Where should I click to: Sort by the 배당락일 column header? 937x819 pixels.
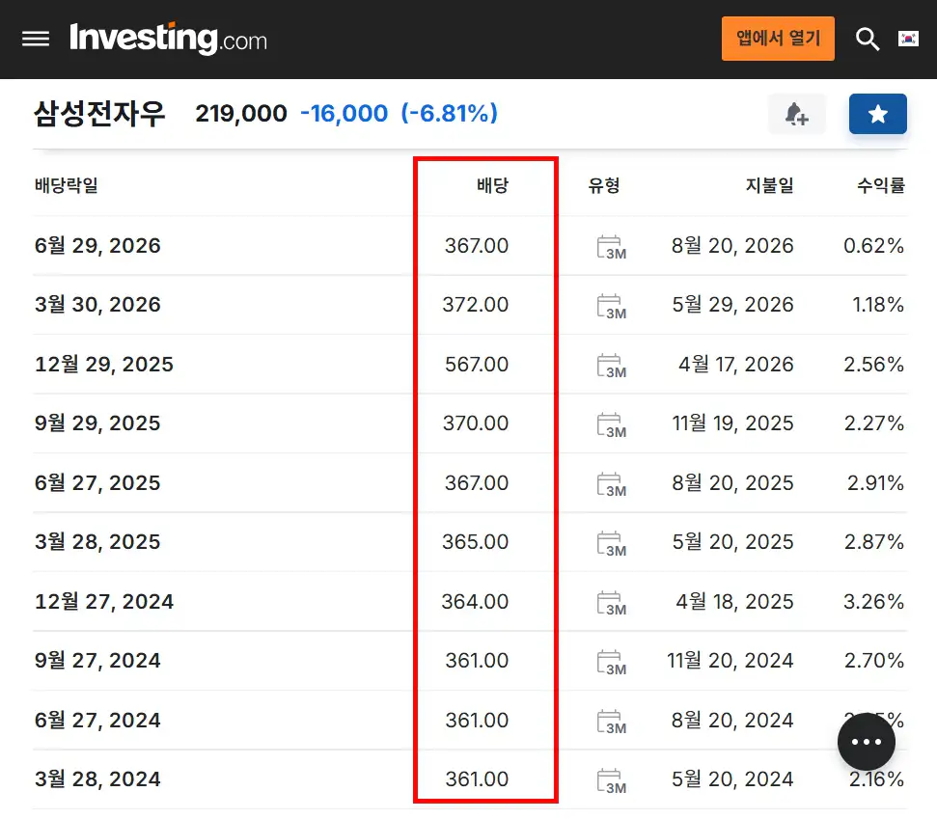67,185
